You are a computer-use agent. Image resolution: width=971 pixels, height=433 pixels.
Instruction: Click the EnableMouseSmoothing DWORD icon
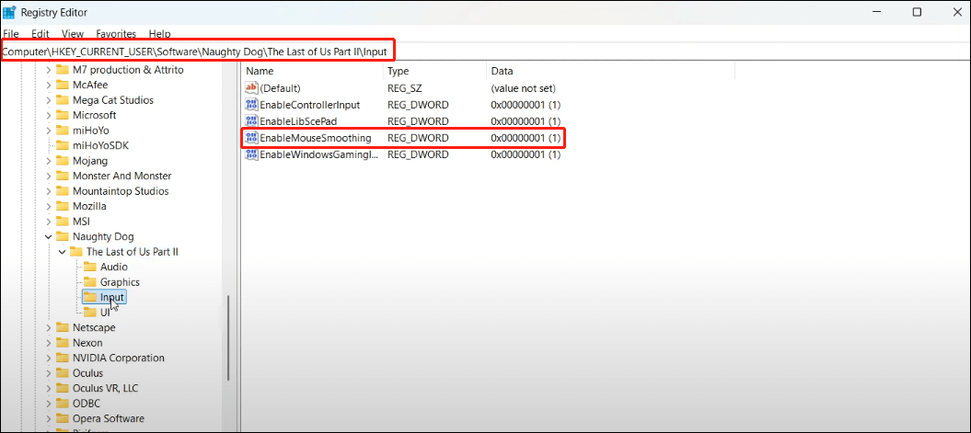pyautogui.click(x=250, y=137)
